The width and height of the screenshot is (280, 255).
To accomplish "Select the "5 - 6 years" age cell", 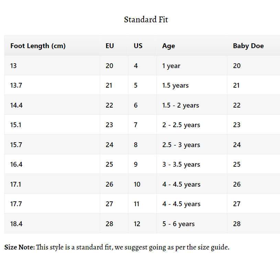I will (178, 224).
